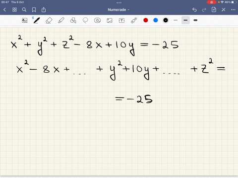Select the thinnest stroke width
The height and width of the screenshot is (178, 238).
176,20
